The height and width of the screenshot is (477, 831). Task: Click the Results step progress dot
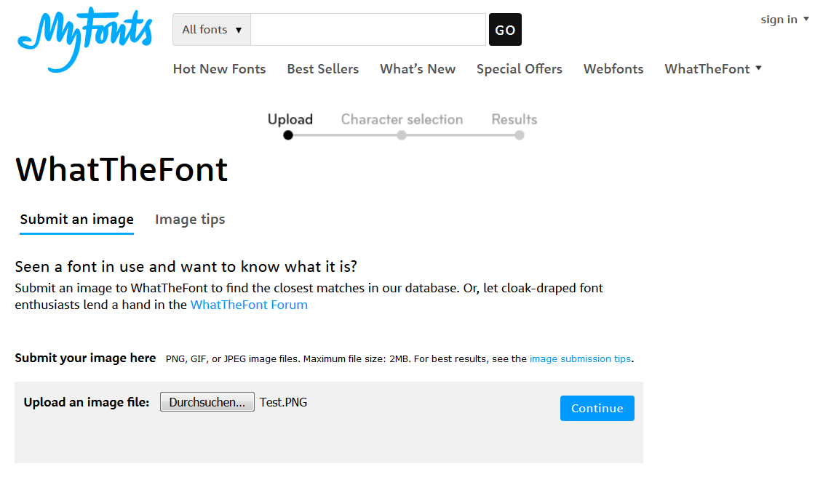pyautogui.click(x=520, y=135)
